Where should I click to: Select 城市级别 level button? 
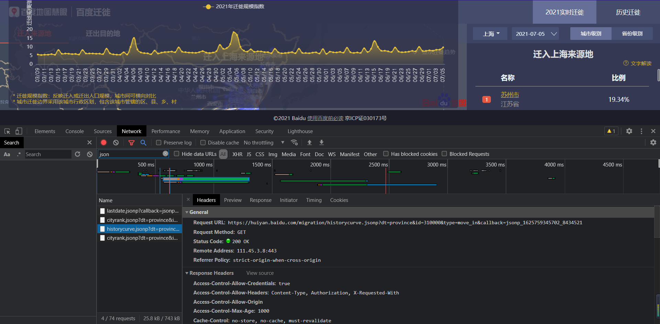(591, 34)
